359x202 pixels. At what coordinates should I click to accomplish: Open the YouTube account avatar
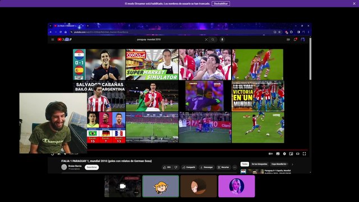click(x=303, y=39)
